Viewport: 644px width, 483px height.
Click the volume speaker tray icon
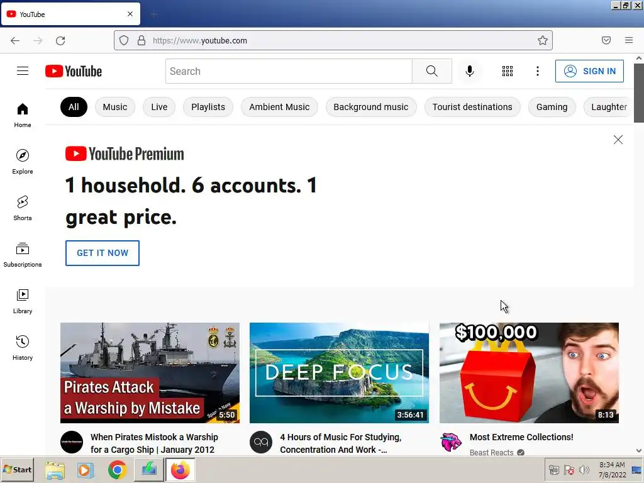[x=584, y=469]
